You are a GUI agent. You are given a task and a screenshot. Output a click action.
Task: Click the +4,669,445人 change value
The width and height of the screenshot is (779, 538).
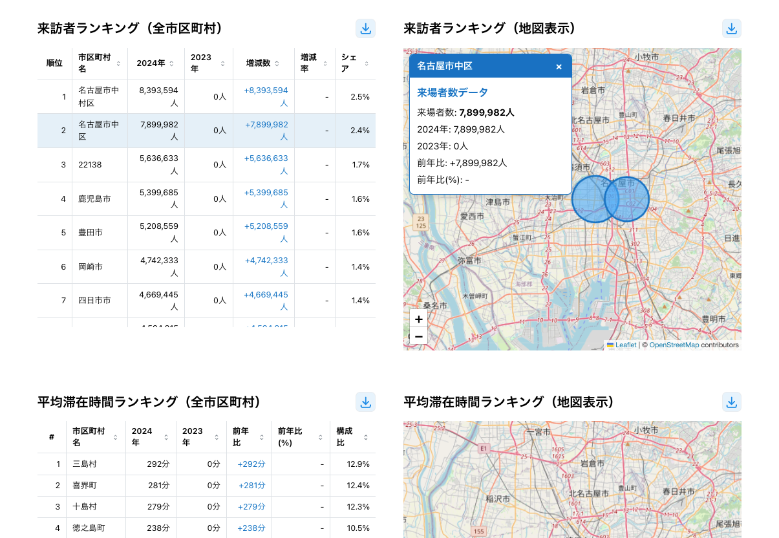tap(266, 301)
